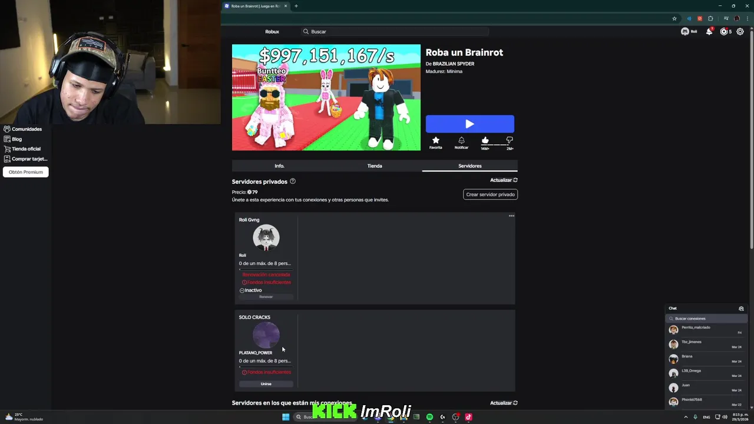The width and height of the screenshot is (754, 424).
Task: Click the thumbs-up like icon
Action: pos(485,140)
